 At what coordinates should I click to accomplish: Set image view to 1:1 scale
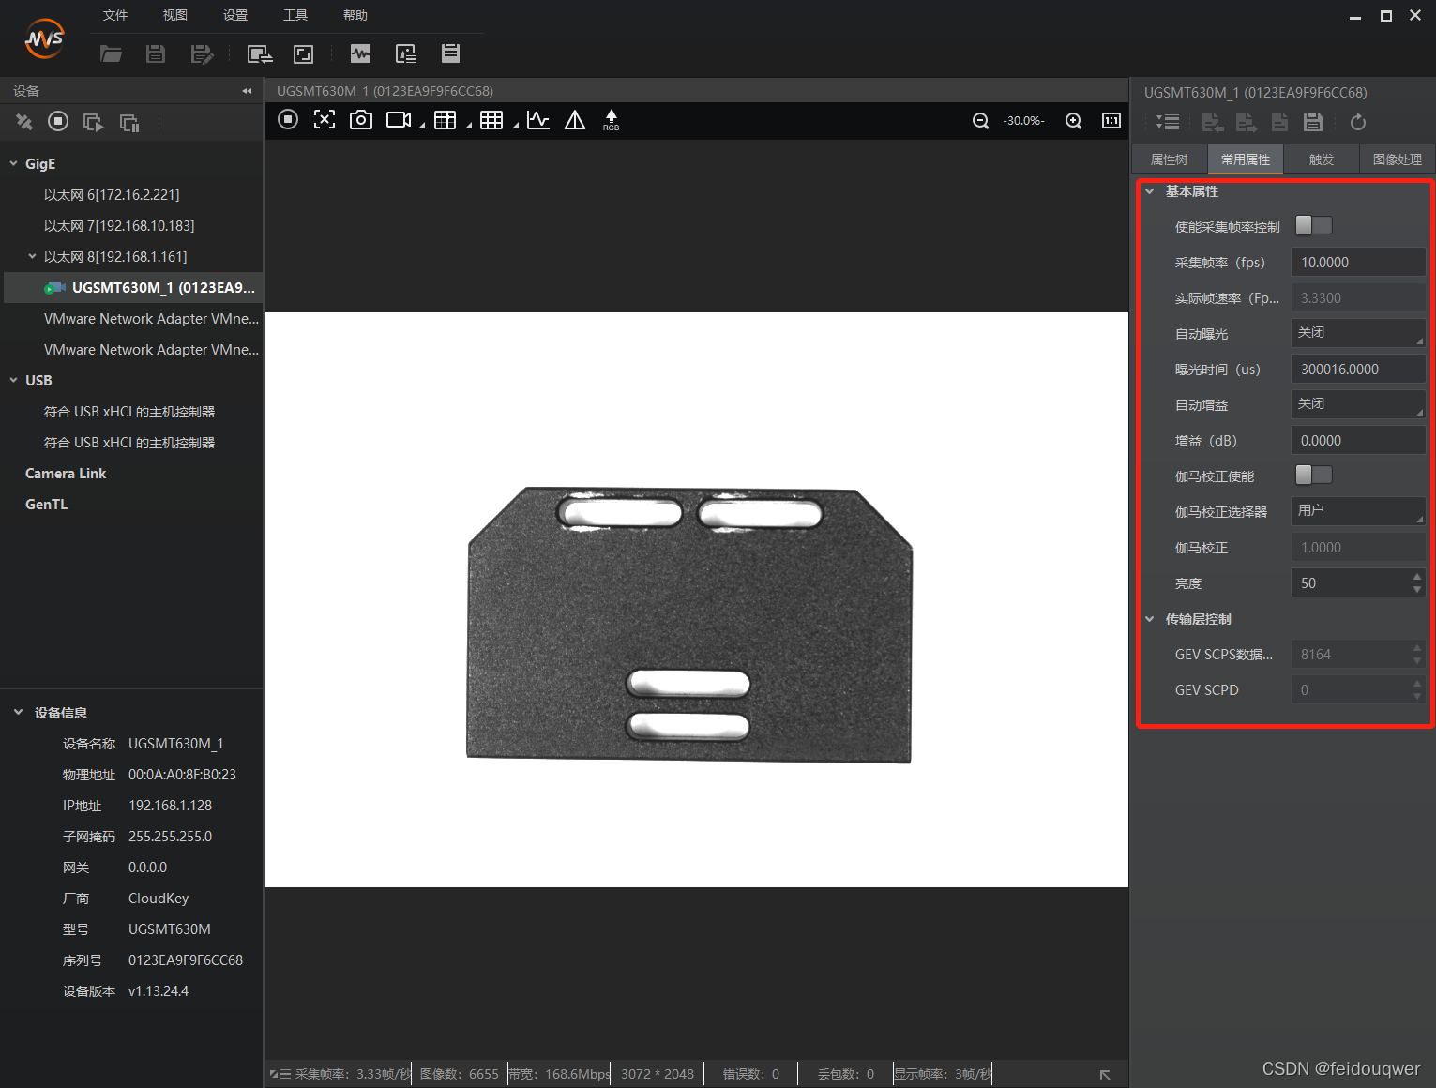pos(1111,120)
